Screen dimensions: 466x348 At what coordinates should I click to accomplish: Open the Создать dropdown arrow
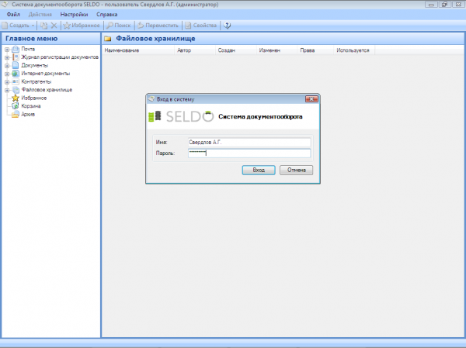click(x=33, y=26)
